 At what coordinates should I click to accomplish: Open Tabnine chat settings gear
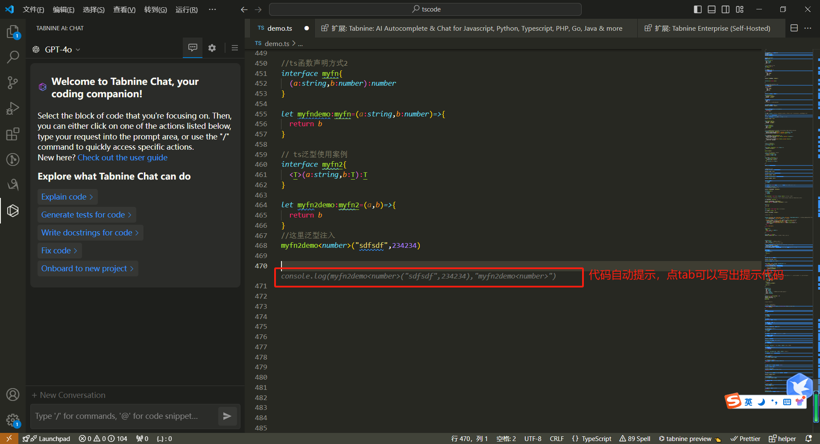pyautogui.click(x=212, y=48)
